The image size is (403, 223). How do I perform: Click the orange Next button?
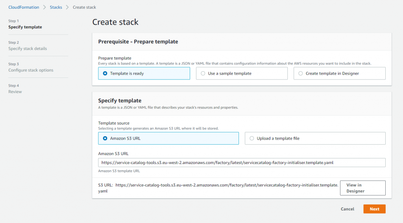pyautogui.click(x=375, y=209)
